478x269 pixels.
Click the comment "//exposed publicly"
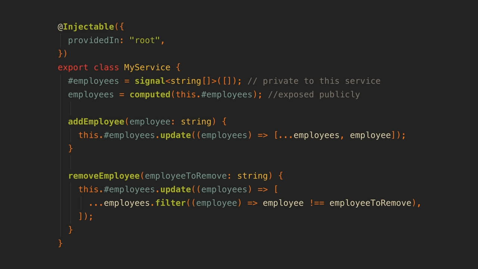point(314,95)
